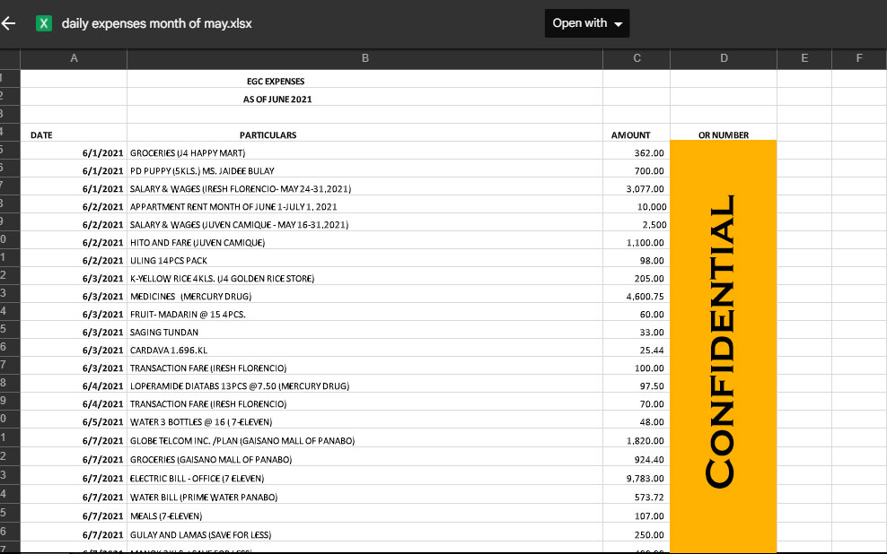Click the back arrow icon
This screenshot has width=887, height=554.
(x=8, y=23)
